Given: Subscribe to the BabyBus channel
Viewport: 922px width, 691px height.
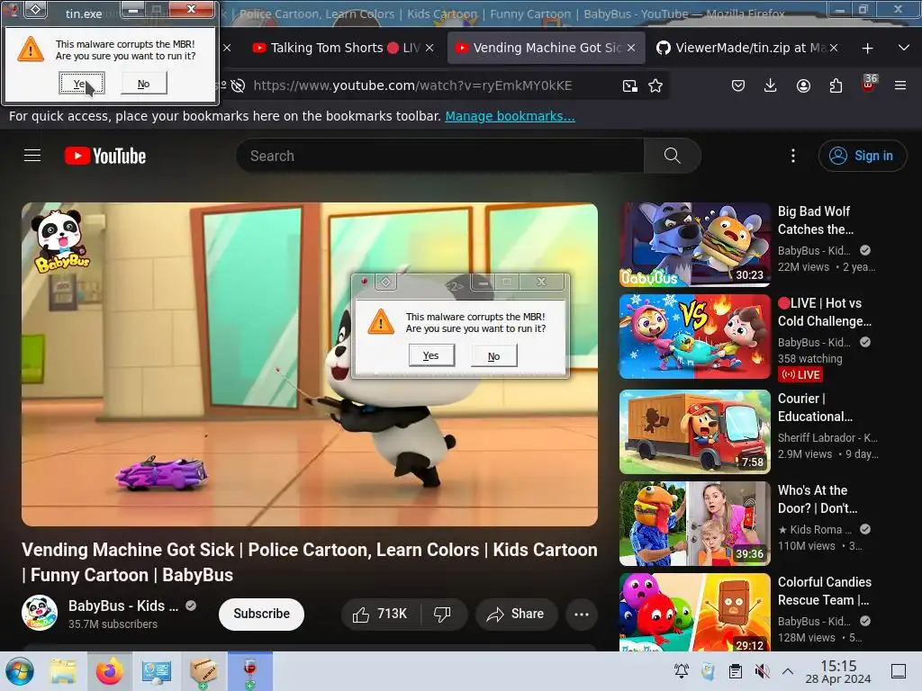Looking at the screenshot, I should click(262, 614).
